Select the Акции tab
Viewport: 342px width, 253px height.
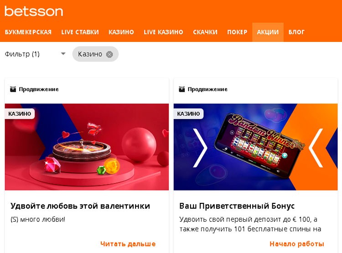click(x=268, y=32)
